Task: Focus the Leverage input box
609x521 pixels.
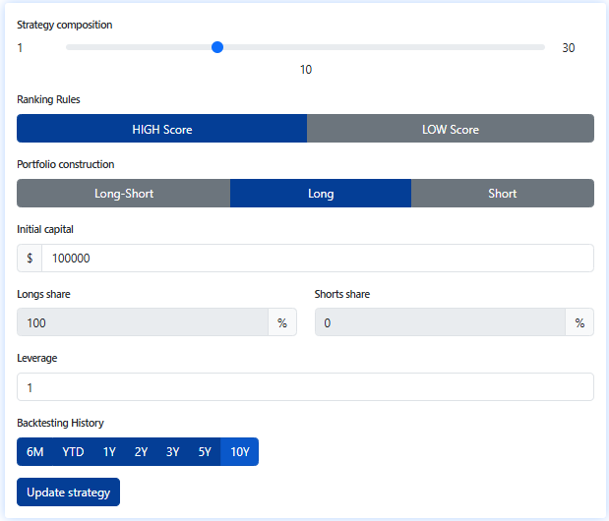Action: 305,387
